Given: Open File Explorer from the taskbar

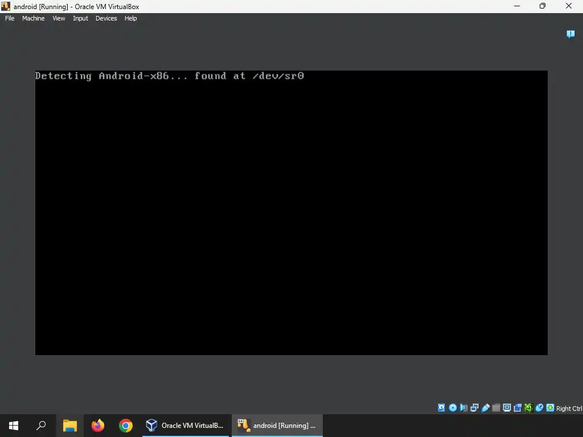Looking at the screenshot, I should point(69,426).
